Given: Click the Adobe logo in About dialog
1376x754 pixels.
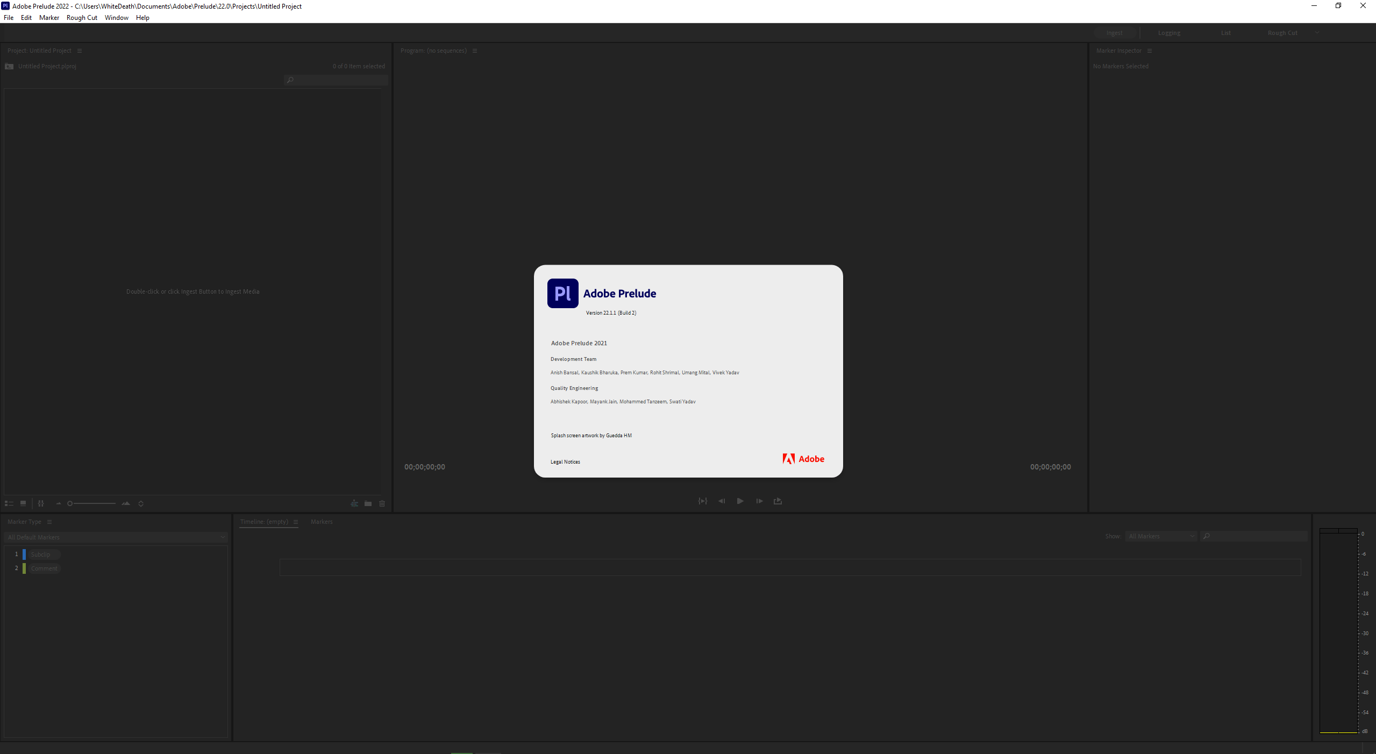Looking at the screenshot, I should [803, 459].
